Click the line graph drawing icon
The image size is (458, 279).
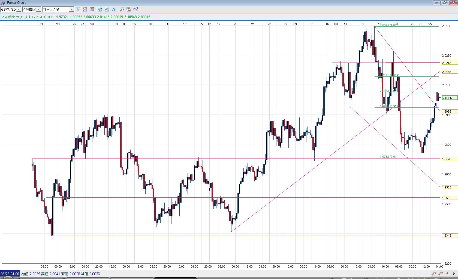point(107,9)
